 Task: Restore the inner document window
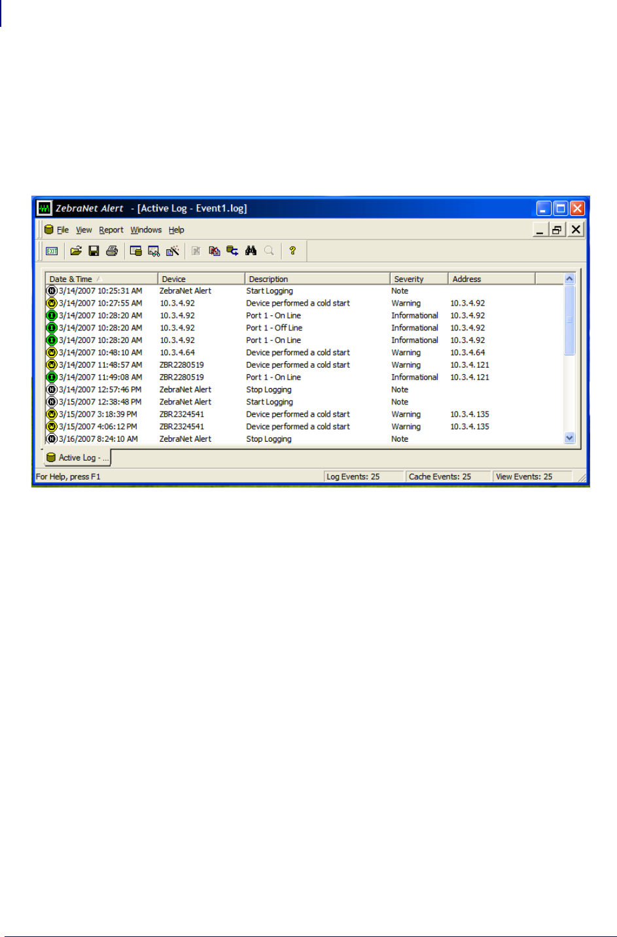pyautogui.click(x=557, y=230)
